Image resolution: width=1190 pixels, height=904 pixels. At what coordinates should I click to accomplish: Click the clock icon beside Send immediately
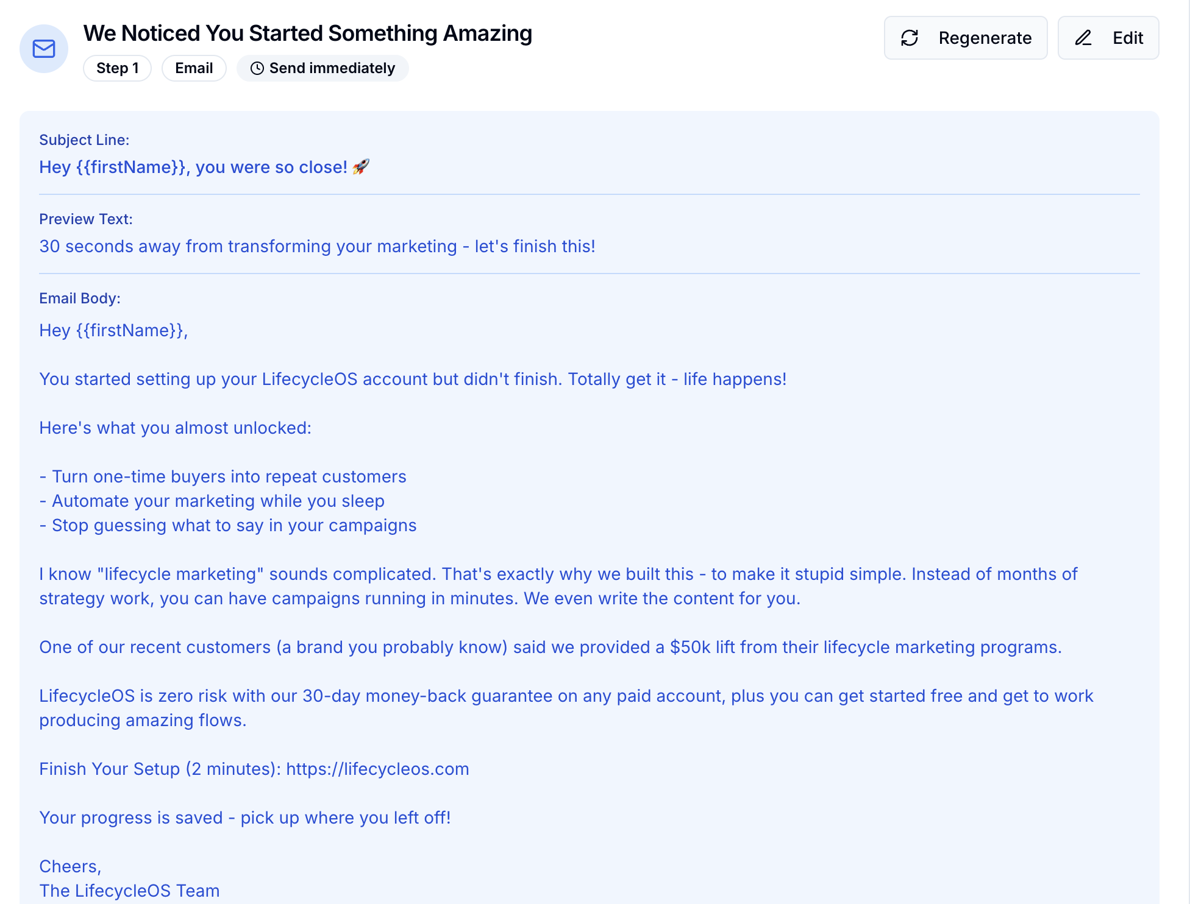pyautogui.click(x=257, y=68)
